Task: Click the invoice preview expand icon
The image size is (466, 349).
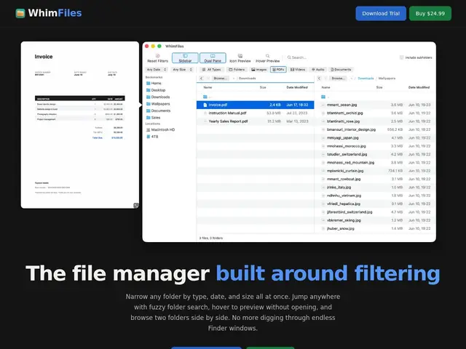Action: pyautogui.click(x=136, y=205)
